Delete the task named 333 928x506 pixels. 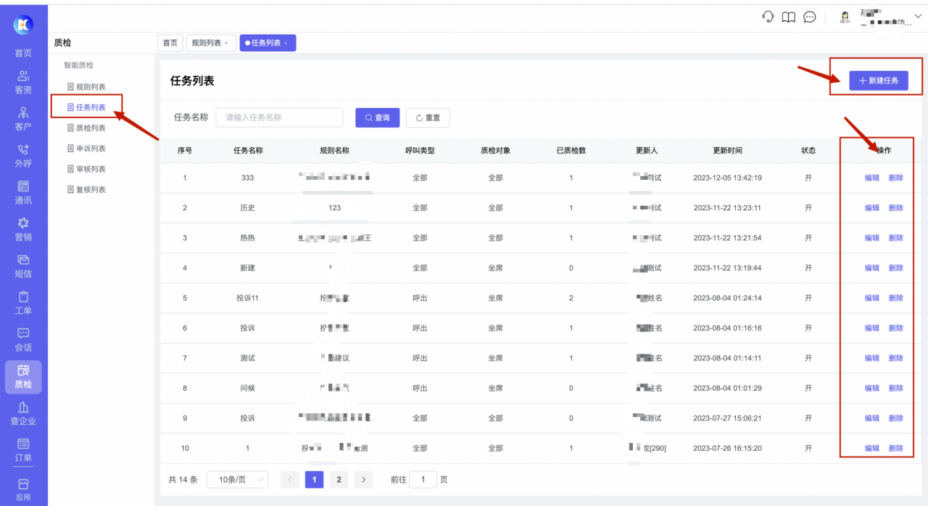(x=896, y=178)
